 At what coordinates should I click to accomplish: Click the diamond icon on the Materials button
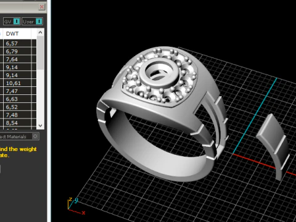pyautogui.click(x=35, y=136)
